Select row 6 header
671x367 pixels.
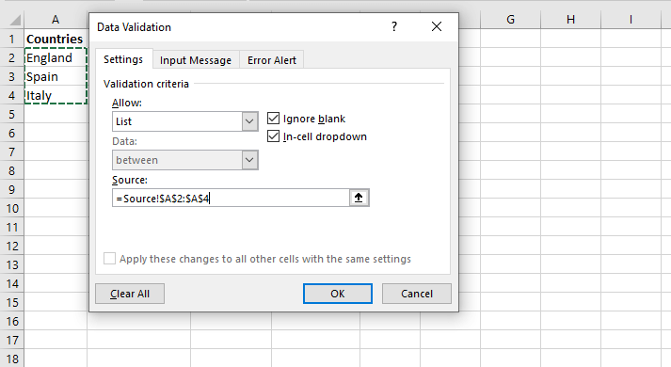coord(12,133)
